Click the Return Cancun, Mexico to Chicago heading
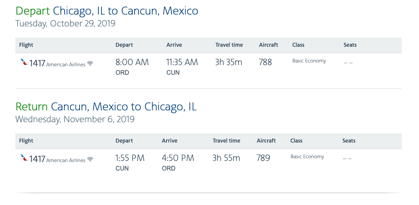 point(106,107)
